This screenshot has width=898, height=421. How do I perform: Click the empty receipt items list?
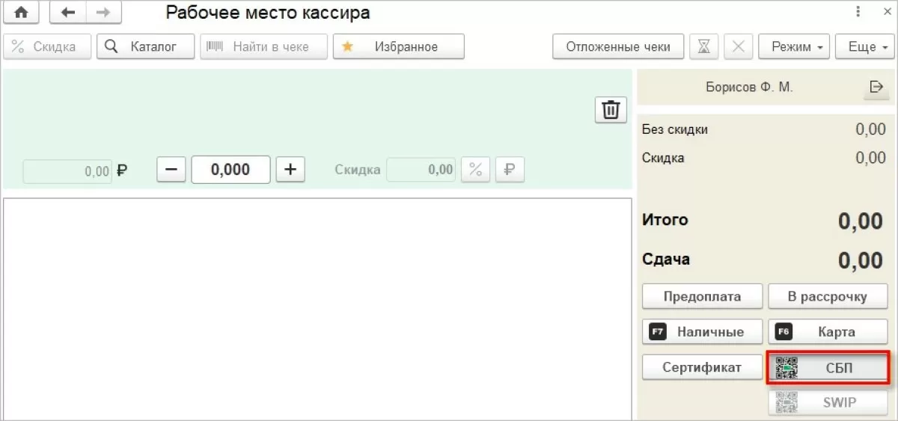tap(317, 309)
